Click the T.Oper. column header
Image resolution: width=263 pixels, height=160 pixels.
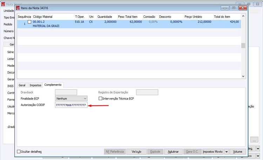(x=81, y=17)
